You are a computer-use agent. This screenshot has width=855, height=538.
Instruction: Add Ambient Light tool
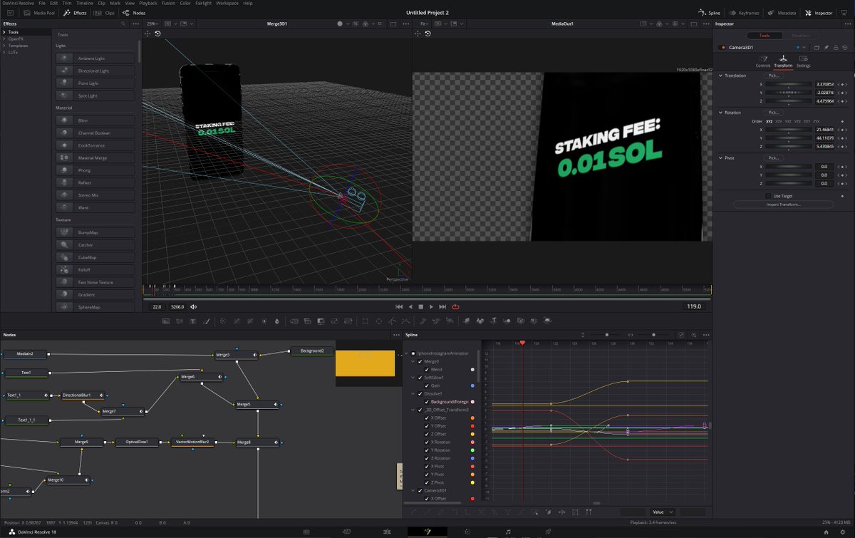coord(95,58)
